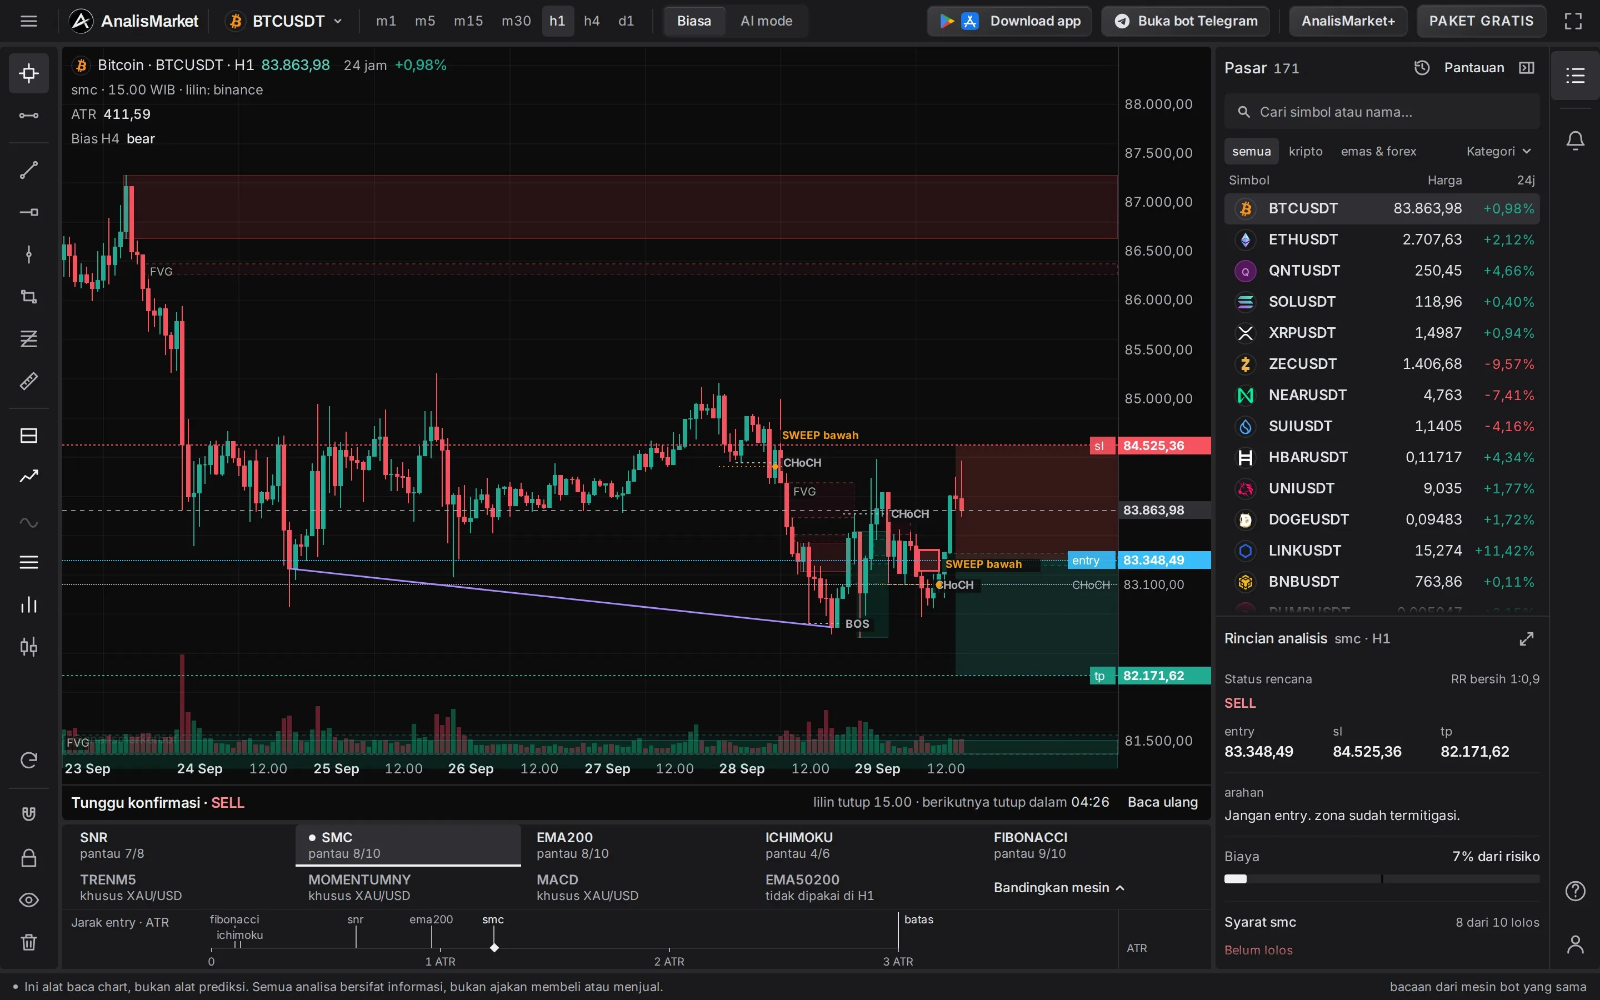Enter fullscreen mode
1600x1000 pixels.
coord(1573,21)
